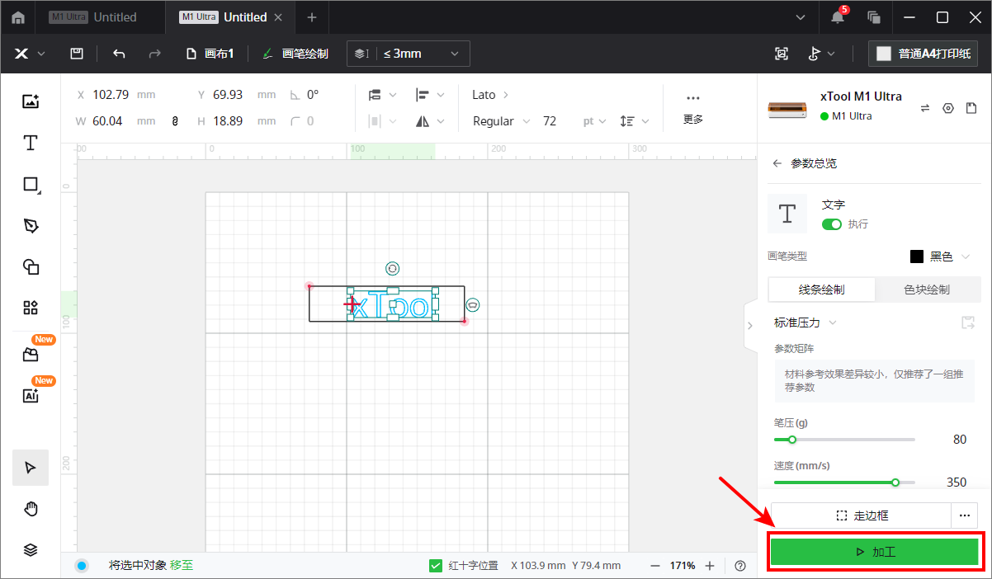Toggle the 执行 switch for text
This screenshot has height=579, width=992.
[x=832, y=224]
